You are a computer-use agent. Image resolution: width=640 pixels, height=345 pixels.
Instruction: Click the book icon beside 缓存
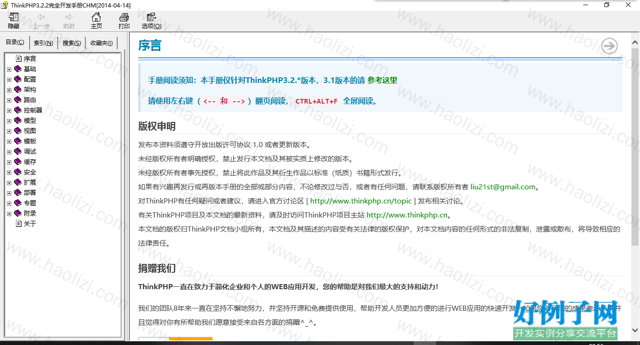[18, 162]
